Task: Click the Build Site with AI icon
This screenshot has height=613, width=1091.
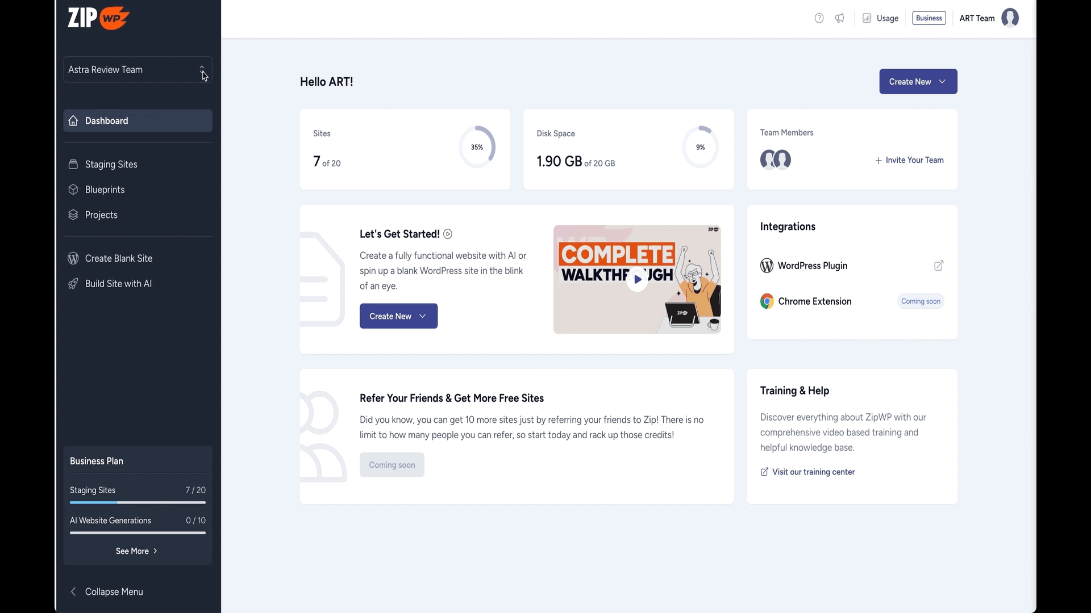Action: (73, 284)
